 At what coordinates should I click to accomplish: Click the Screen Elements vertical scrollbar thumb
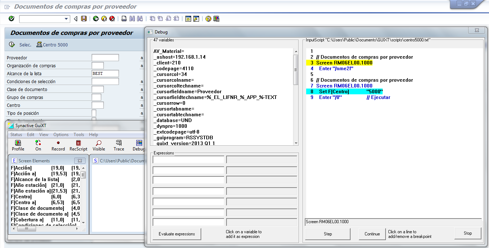tap(83, 175)
